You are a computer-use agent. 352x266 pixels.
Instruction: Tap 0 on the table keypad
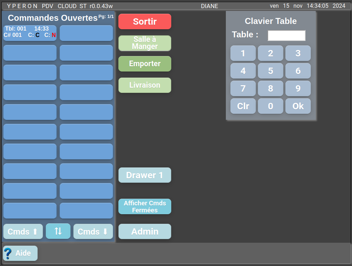(271, 106)
